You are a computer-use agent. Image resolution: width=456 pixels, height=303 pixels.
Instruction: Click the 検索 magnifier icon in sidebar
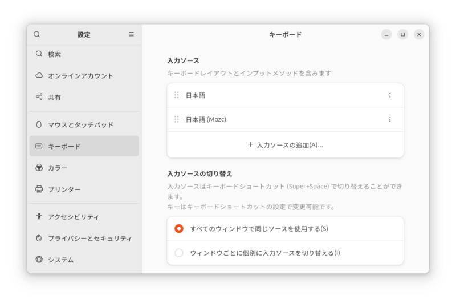(x=39, y=54)
